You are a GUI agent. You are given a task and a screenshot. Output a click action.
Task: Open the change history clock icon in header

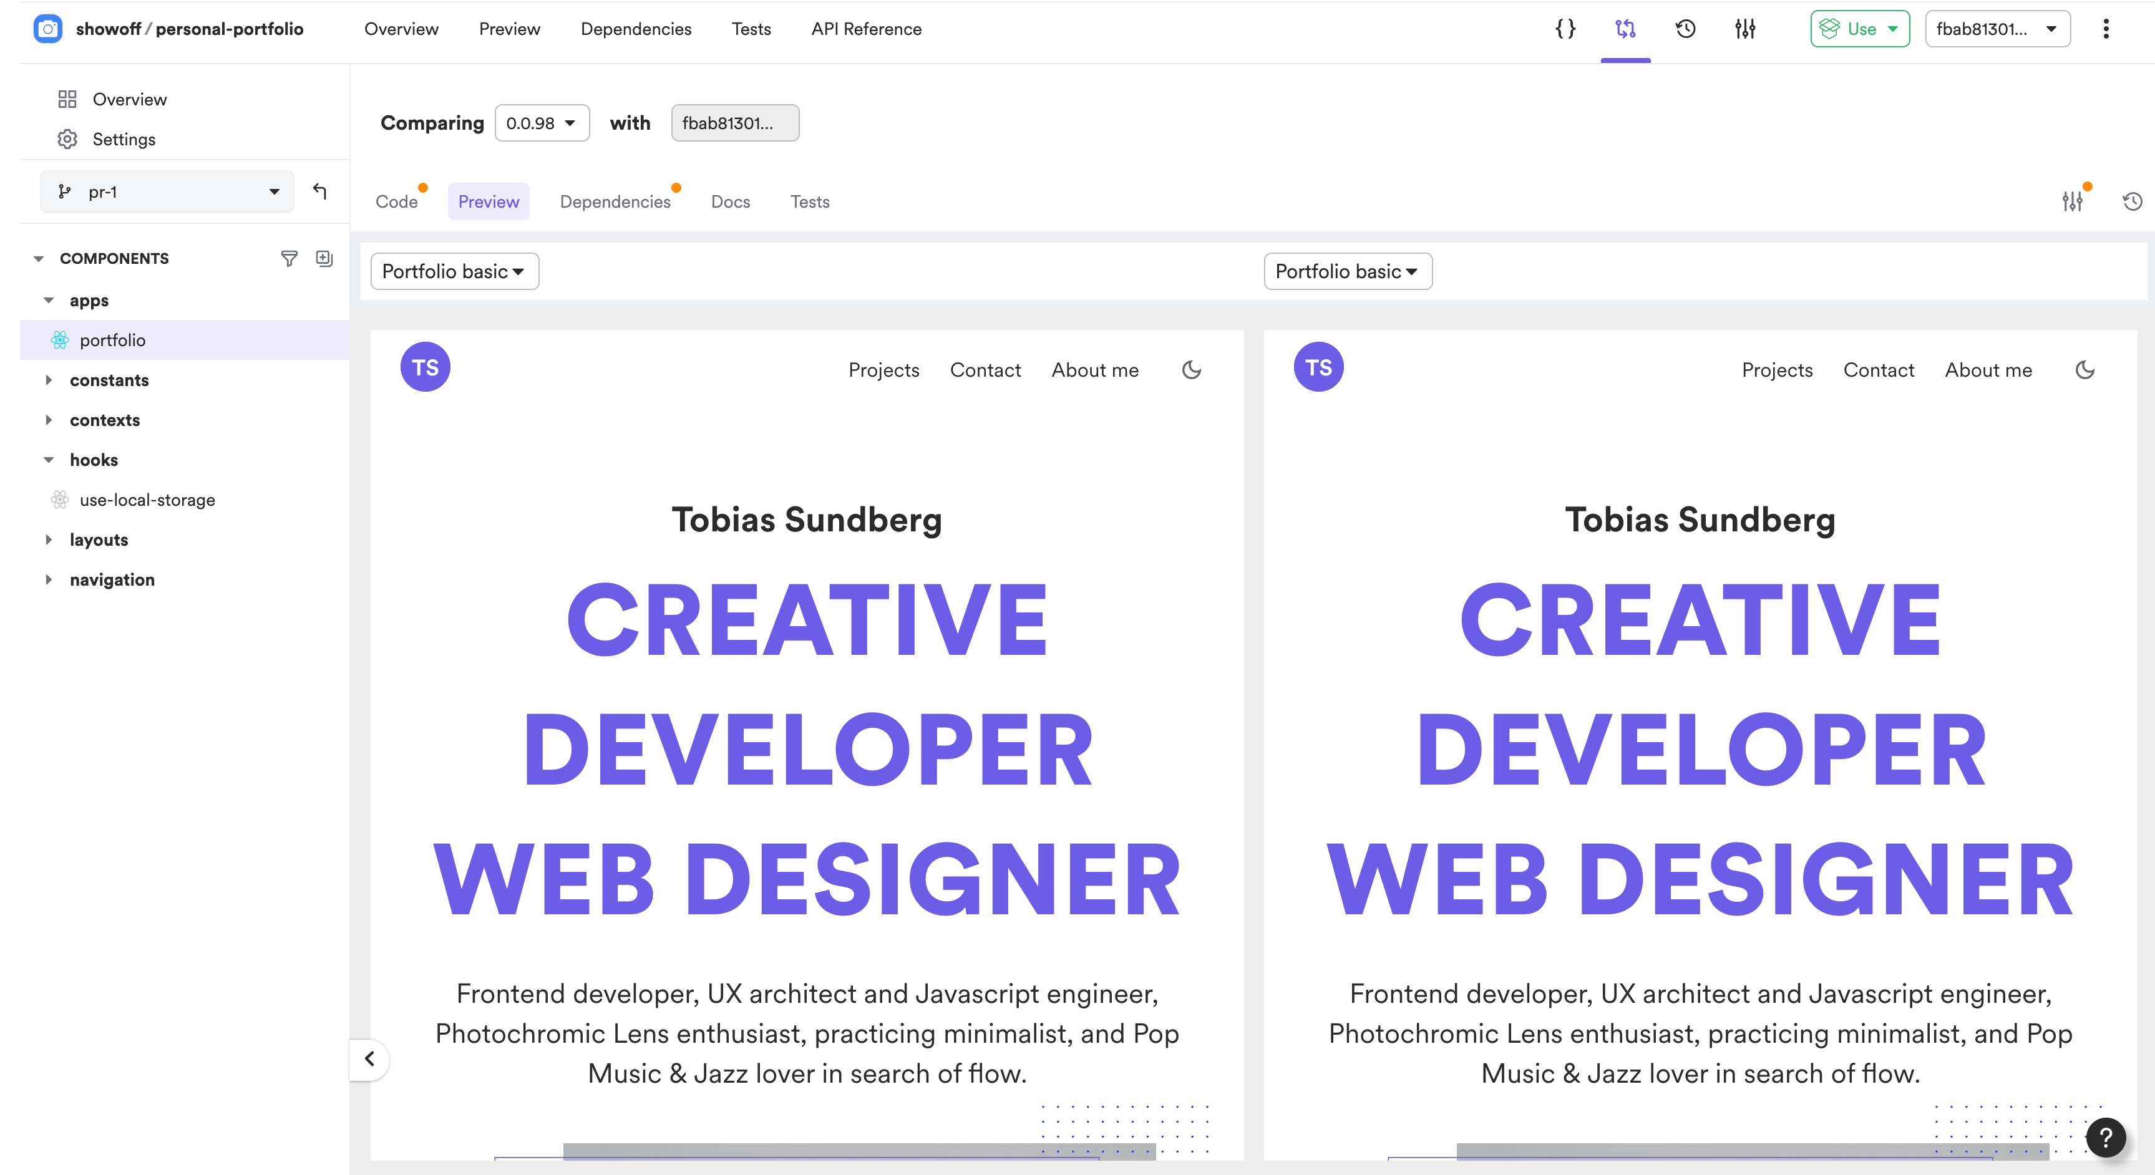point(1685,29)
